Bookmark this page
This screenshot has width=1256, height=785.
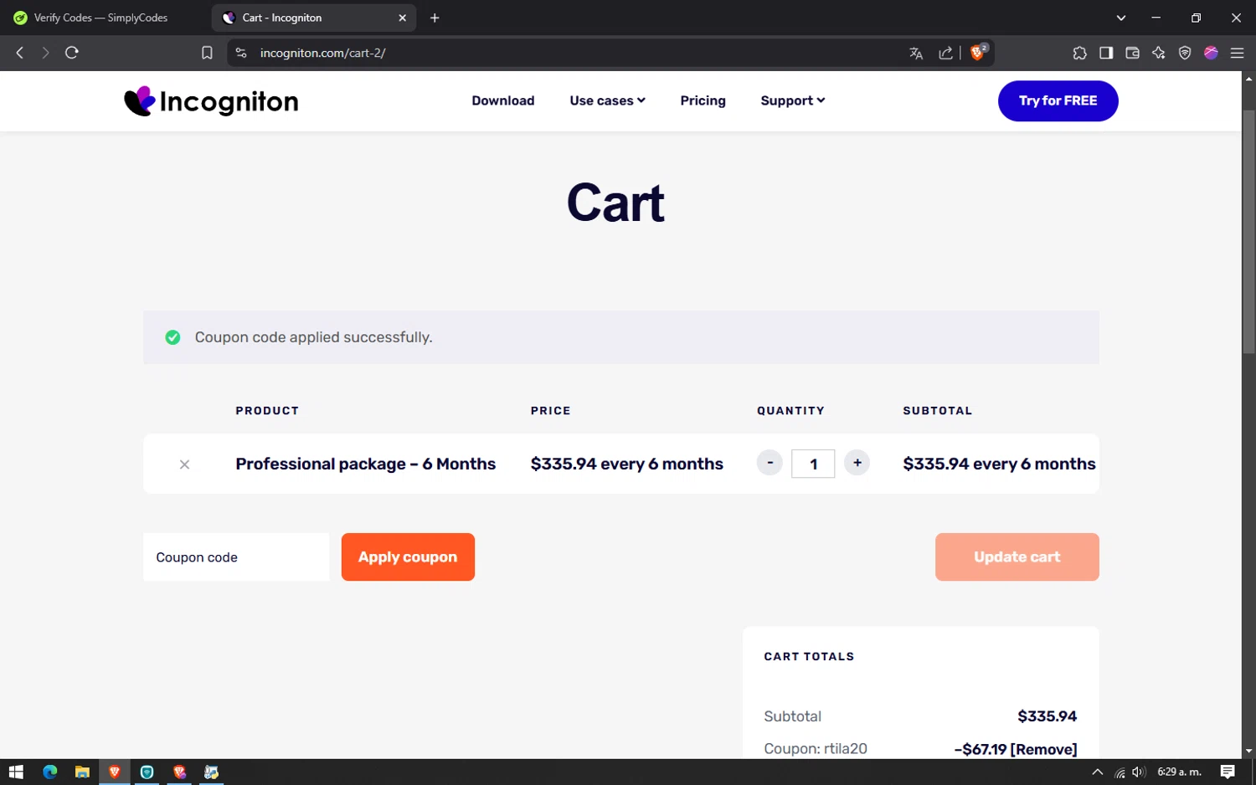(207, 53)
